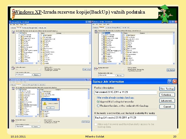
Task: Click the horizontal scrollbar under the top-left window's tree
Action: (x=27, y=63)
